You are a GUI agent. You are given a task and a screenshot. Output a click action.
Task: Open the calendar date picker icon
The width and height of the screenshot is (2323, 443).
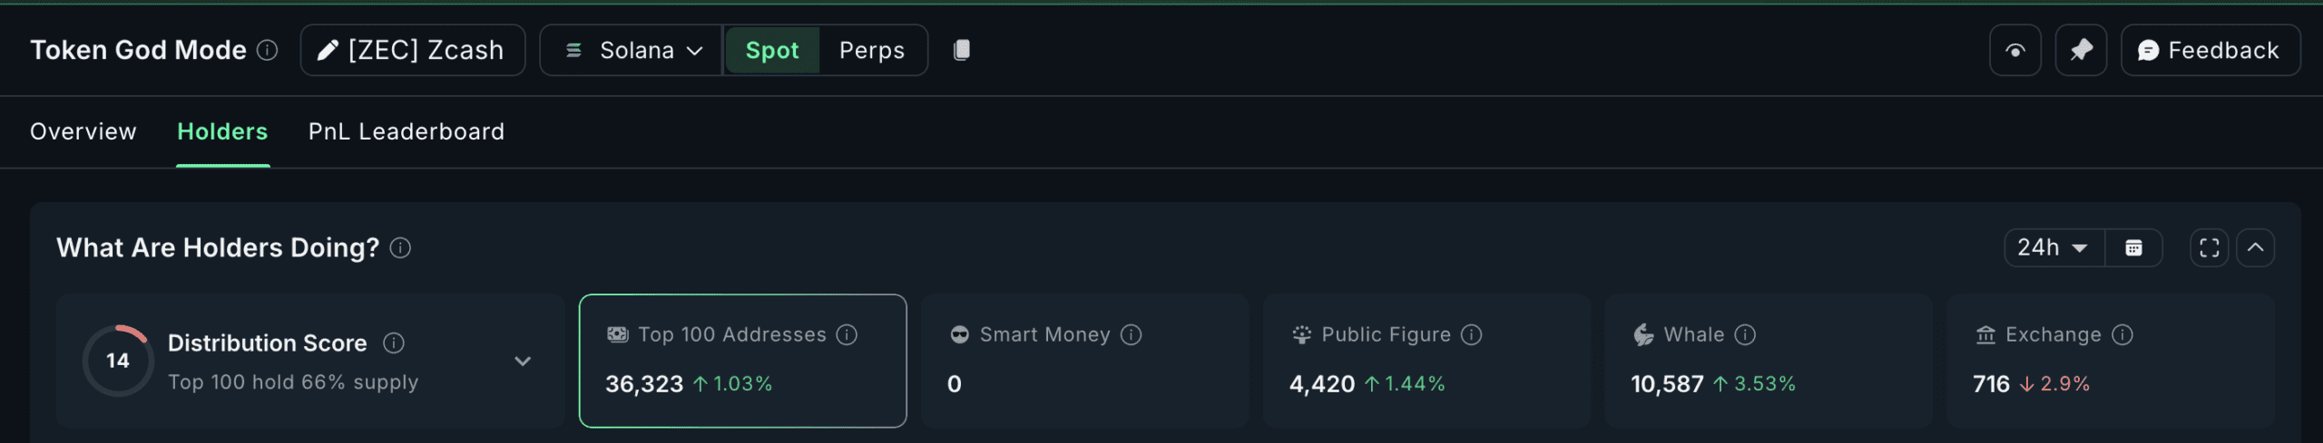click(x=2133, y=248)
